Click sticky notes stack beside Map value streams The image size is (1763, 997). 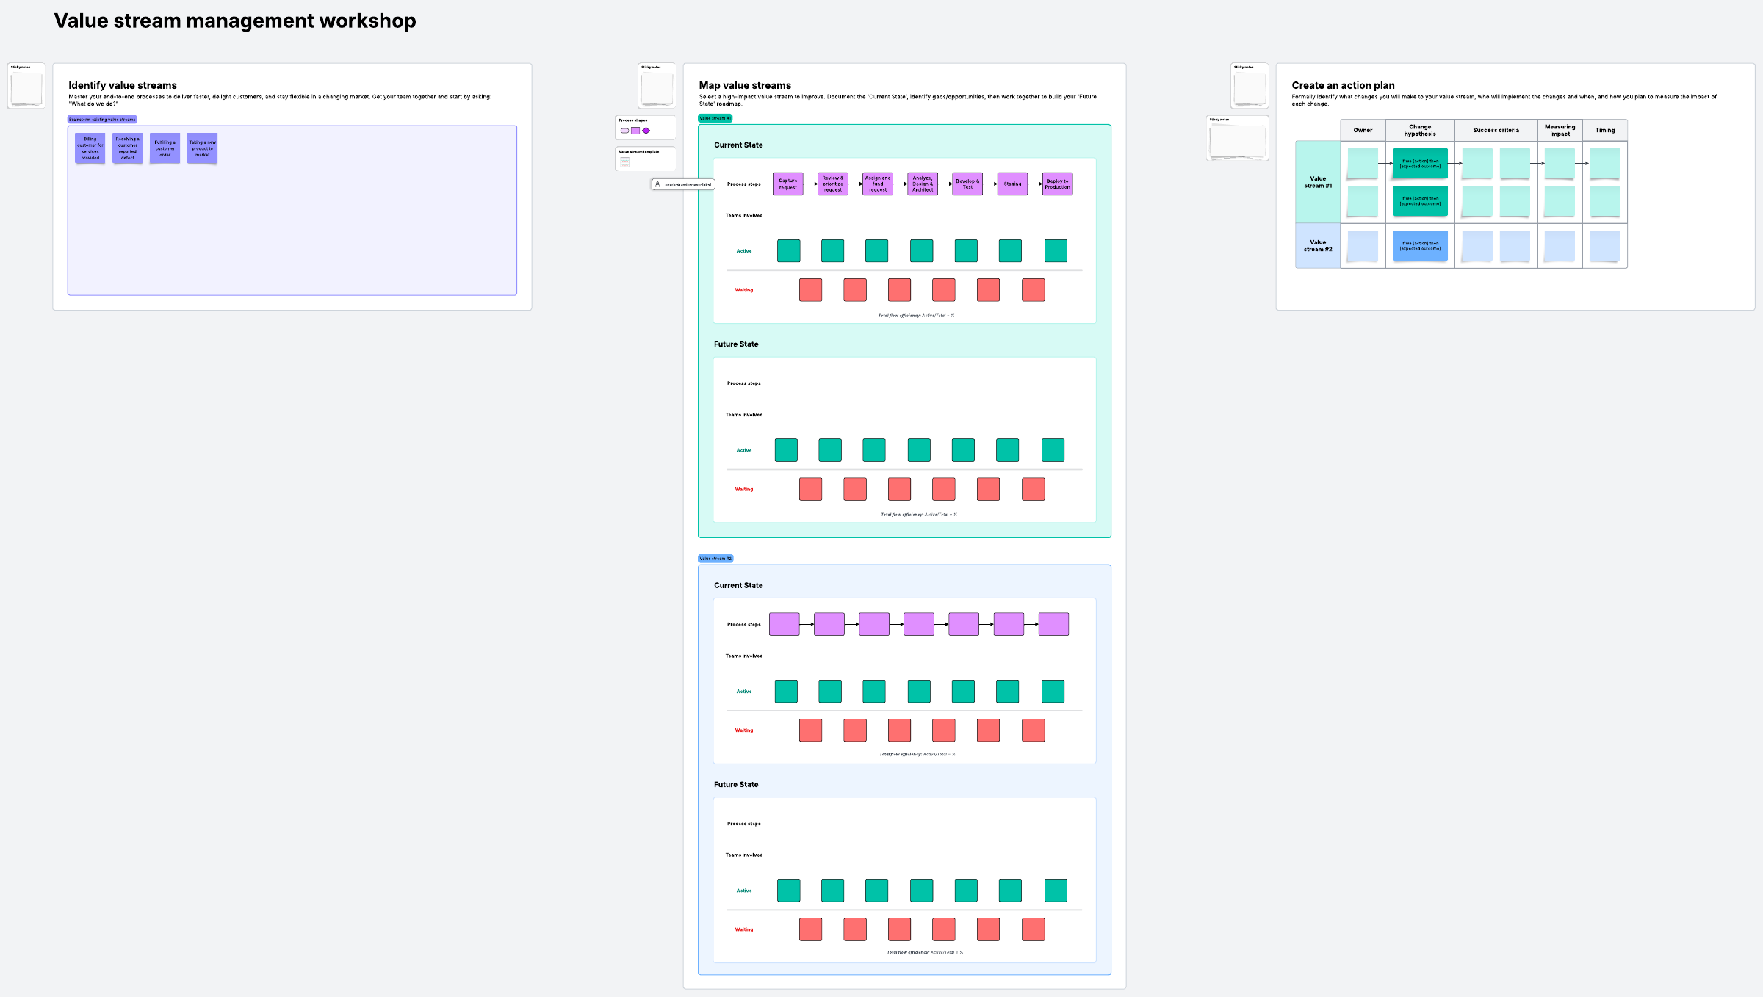[x=657, y=89]
